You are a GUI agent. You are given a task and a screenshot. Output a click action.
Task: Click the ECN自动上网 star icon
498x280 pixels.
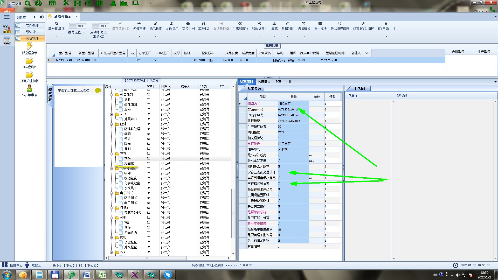[386, 24]
